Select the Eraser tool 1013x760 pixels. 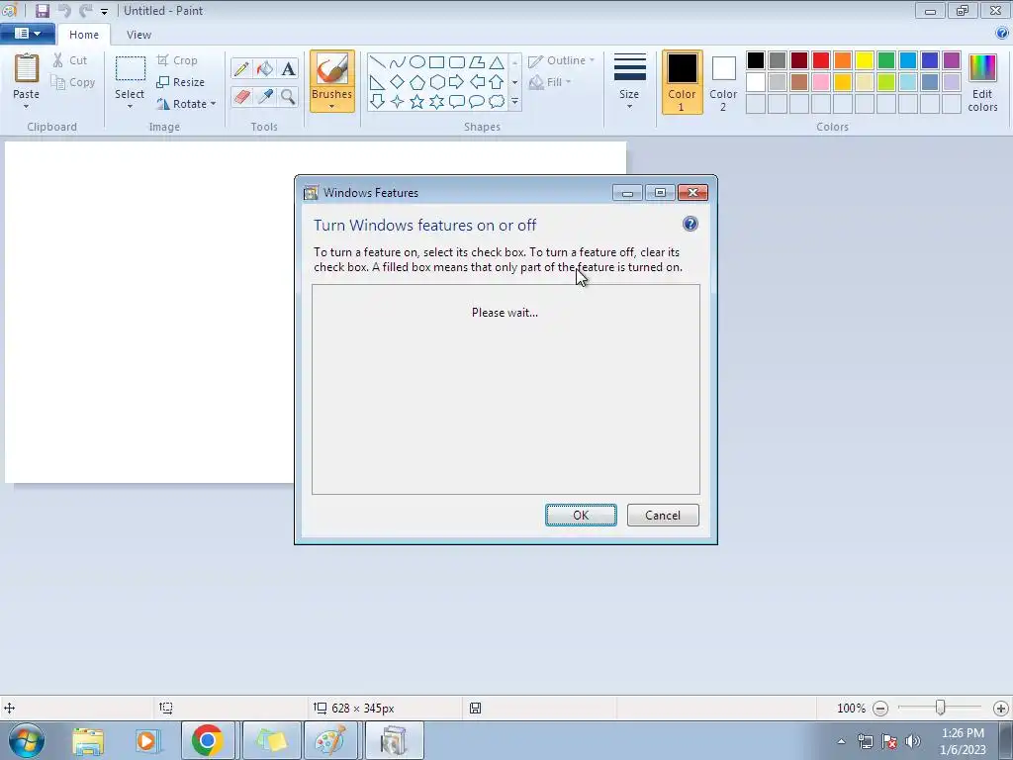pyautogui.click(x=241, y=97)
